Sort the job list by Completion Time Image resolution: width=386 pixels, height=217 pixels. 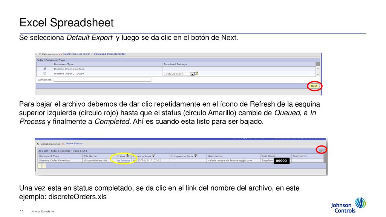[x=195, y=156]
